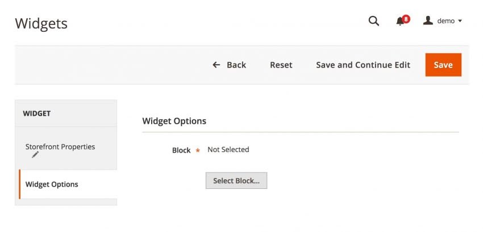Screen dimensions: 483x232
Task: Click Save and Continue Edit
Action: tap(363, 65)
